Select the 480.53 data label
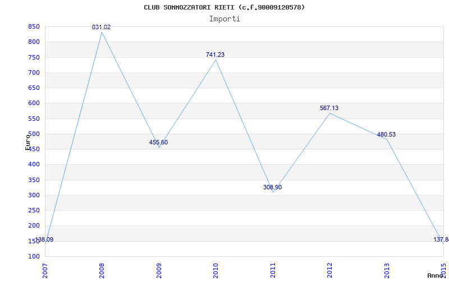The width and height of the screenshot is (449, 281). [386, 134]
